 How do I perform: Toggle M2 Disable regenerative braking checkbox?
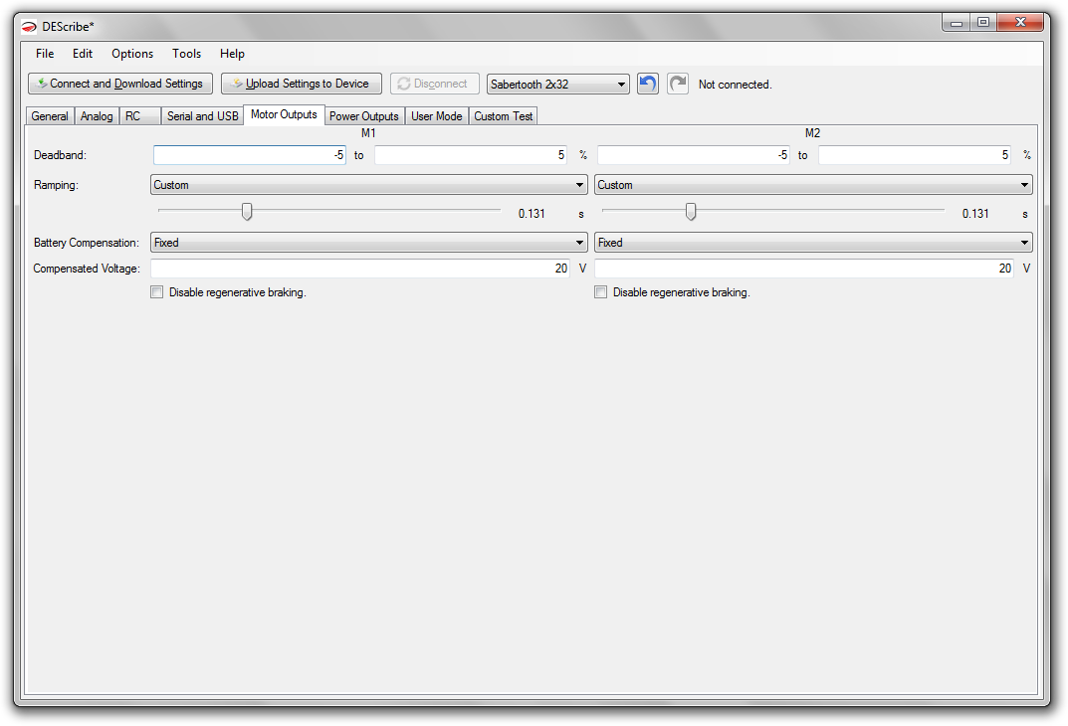(600, 292)
